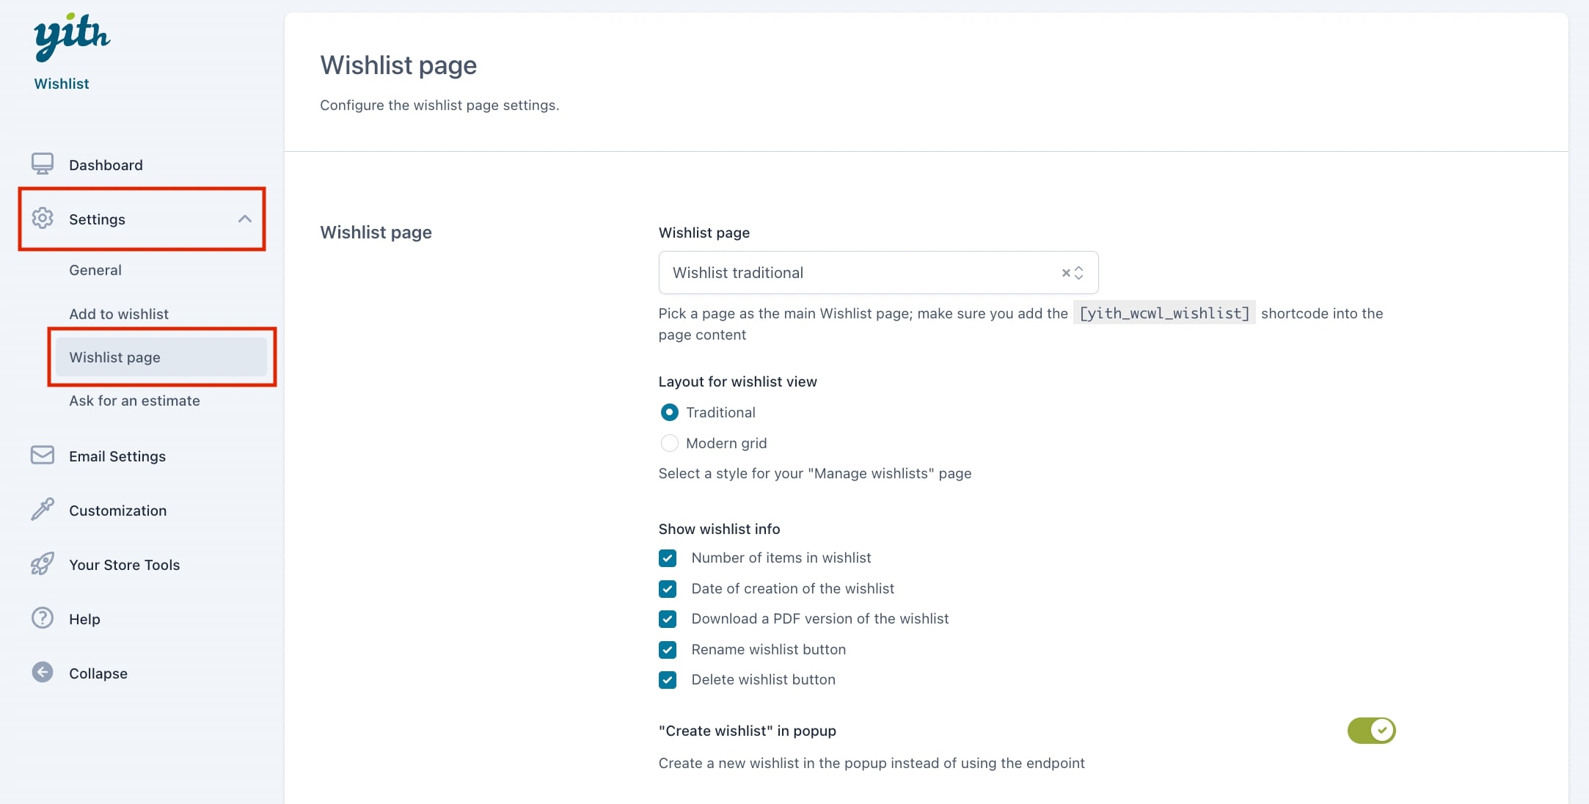The width and height of the screenshot is (1589, 804).
Task: Click the [yith_wcwl_wishlist] shortcode text
Action: coord(1164,313)
